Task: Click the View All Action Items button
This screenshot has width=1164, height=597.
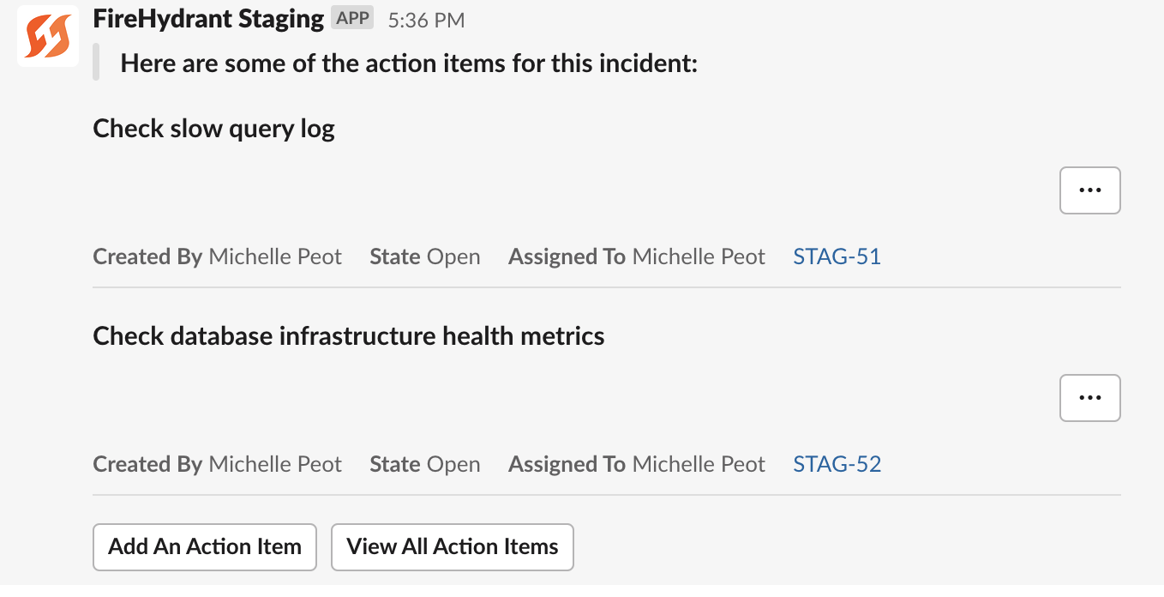Action: coord(452,546)
